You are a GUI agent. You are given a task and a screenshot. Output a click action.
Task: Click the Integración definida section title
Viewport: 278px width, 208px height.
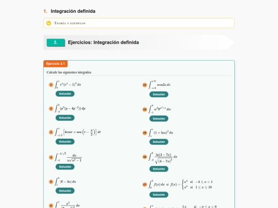pos(73,11)
